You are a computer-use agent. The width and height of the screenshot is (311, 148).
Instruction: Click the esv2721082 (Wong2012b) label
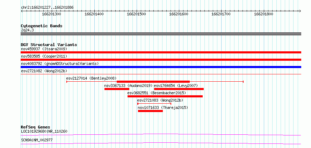coord(43,71)
